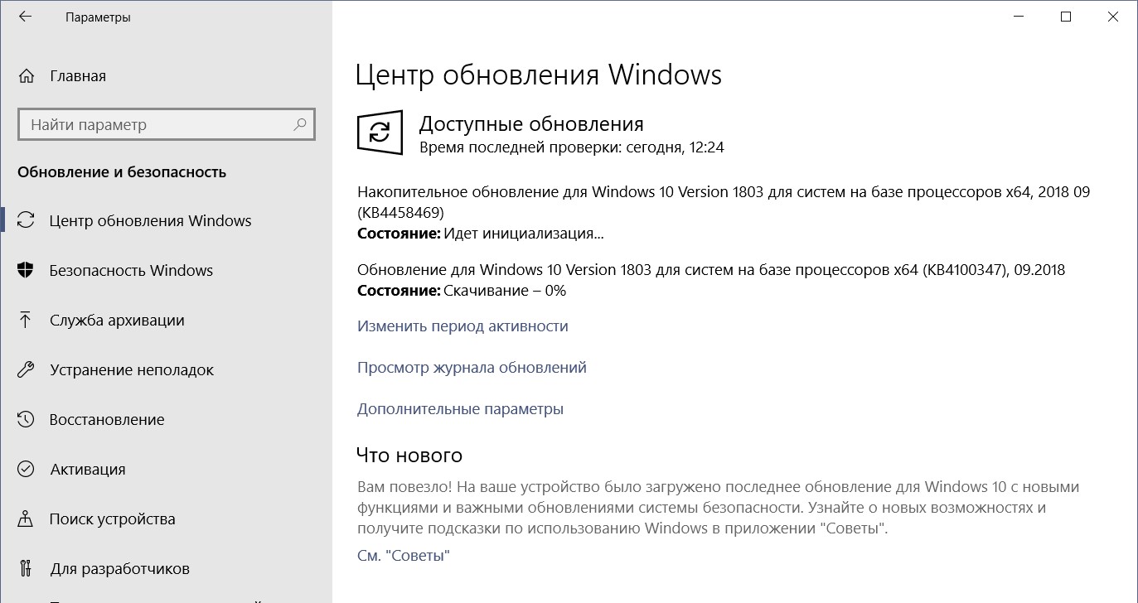Click the For developers tools icon
Screen dimensions: 1138x603
coord(26,569)
